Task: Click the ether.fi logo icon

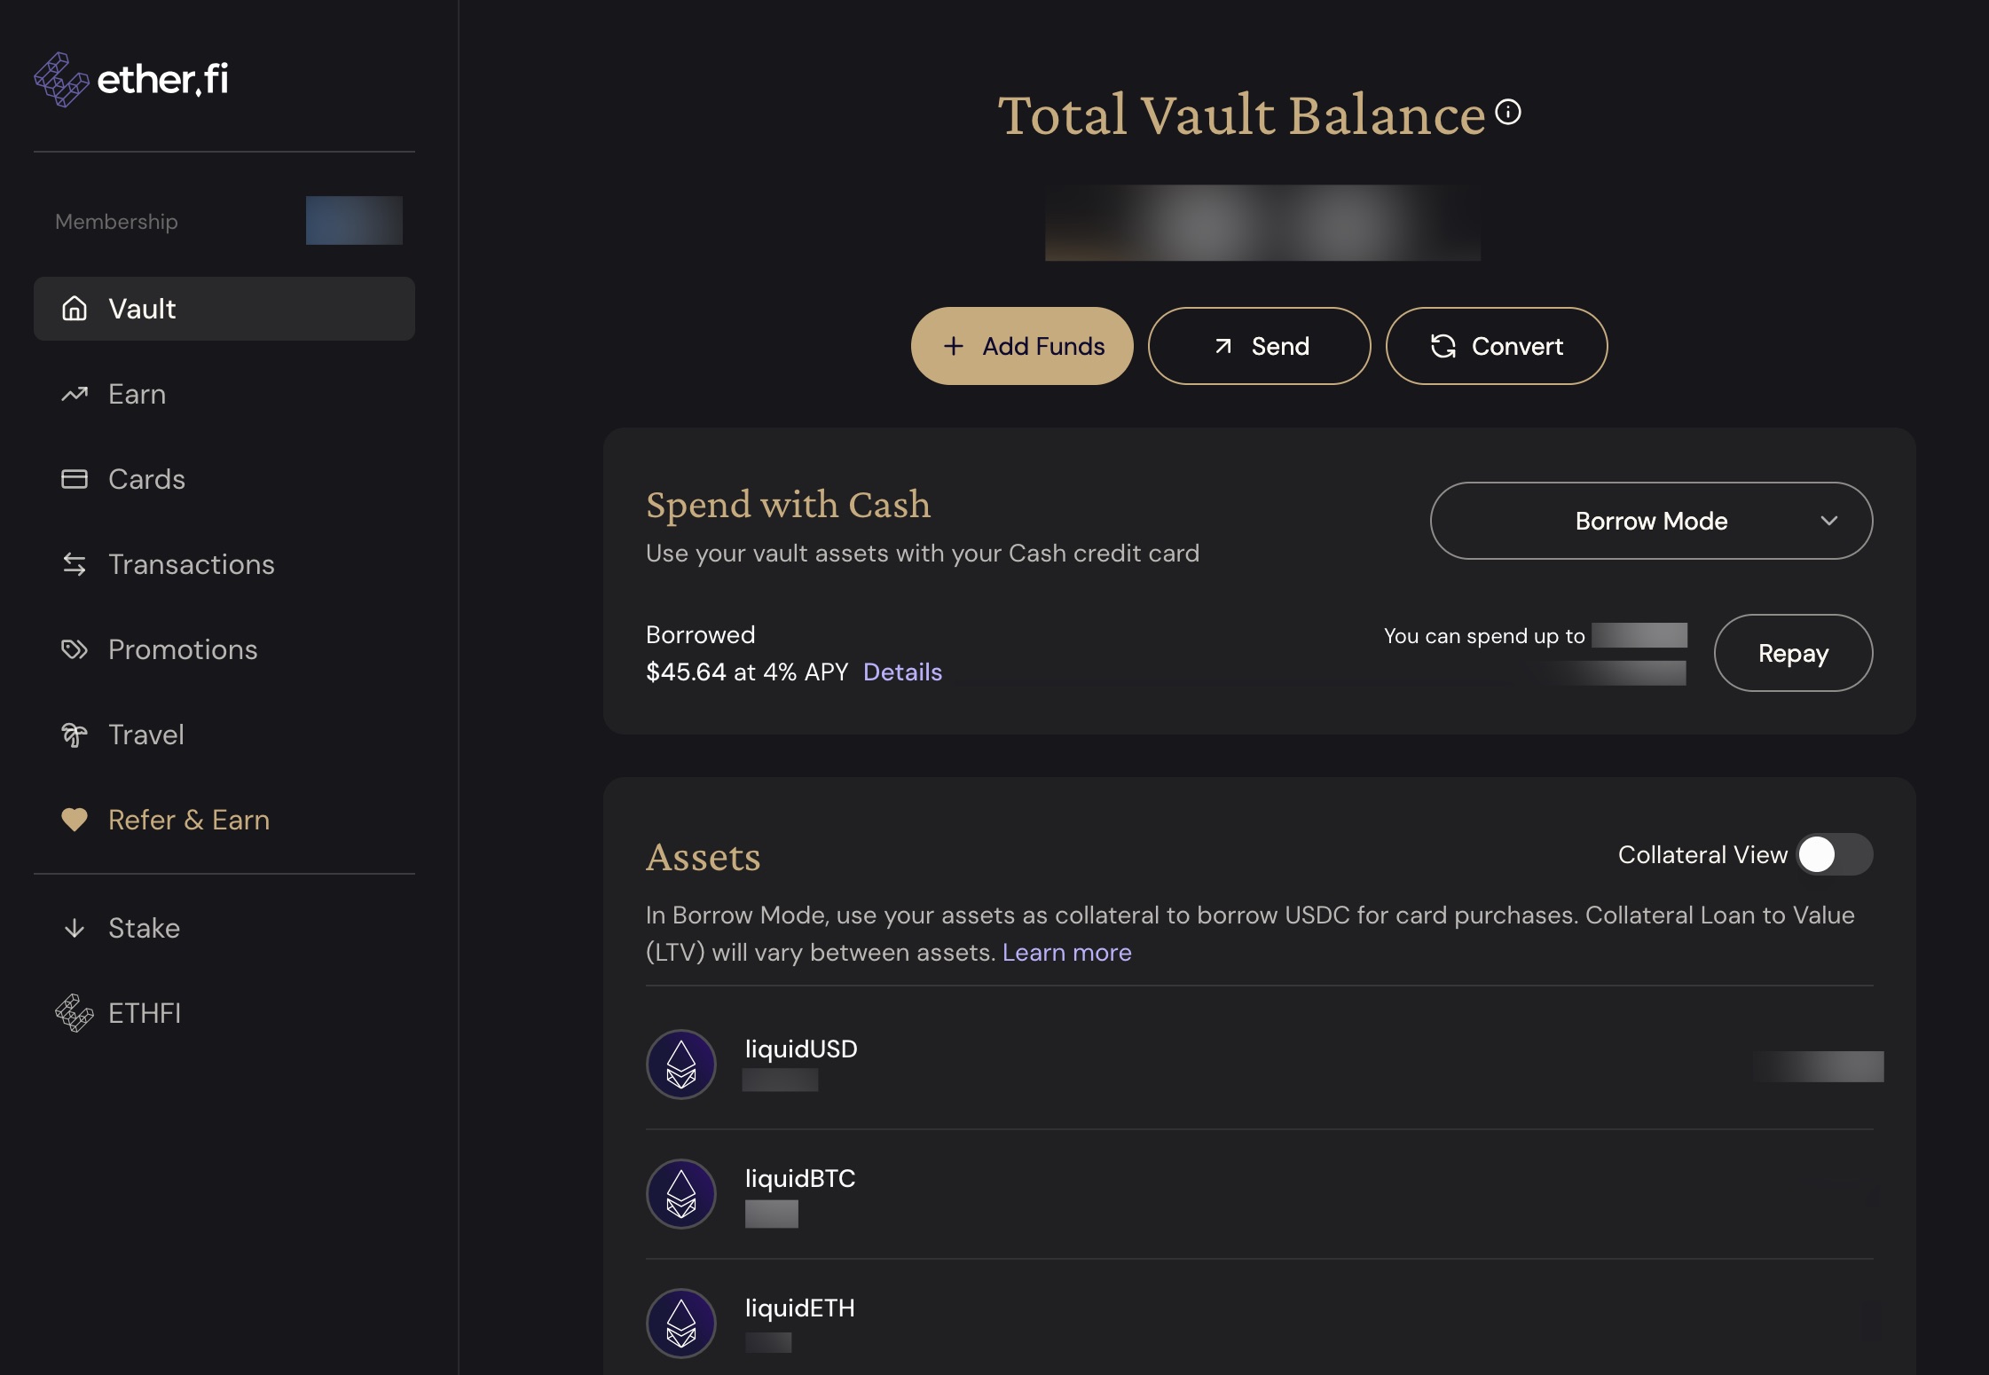Action: (x=61, y=80)
